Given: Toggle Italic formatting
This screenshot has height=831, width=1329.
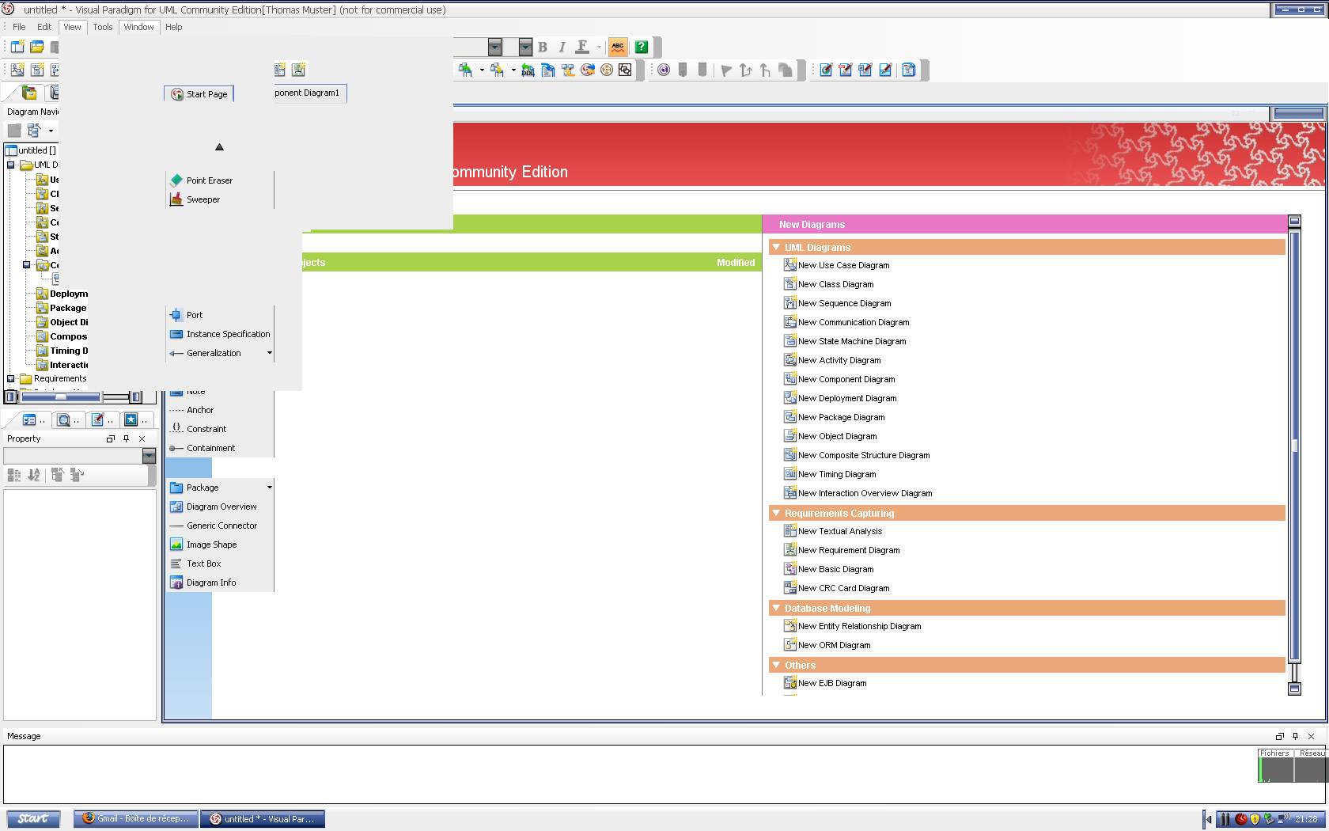Looking at the screenshot, I should click(x=562, y=47).
